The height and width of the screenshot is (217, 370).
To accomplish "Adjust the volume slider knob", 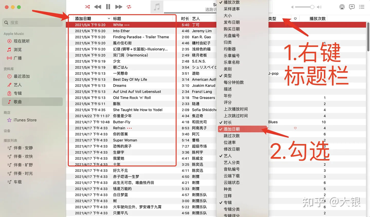I will [x=312, y=7].
